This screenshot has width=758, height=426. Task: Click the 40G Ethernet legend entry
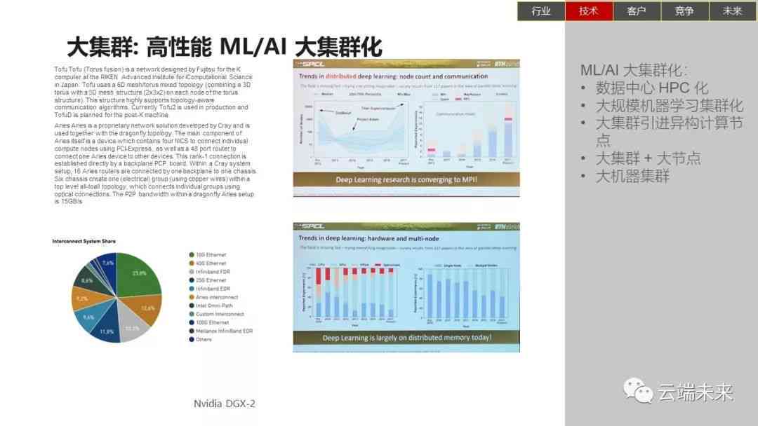tap(208, 263)
